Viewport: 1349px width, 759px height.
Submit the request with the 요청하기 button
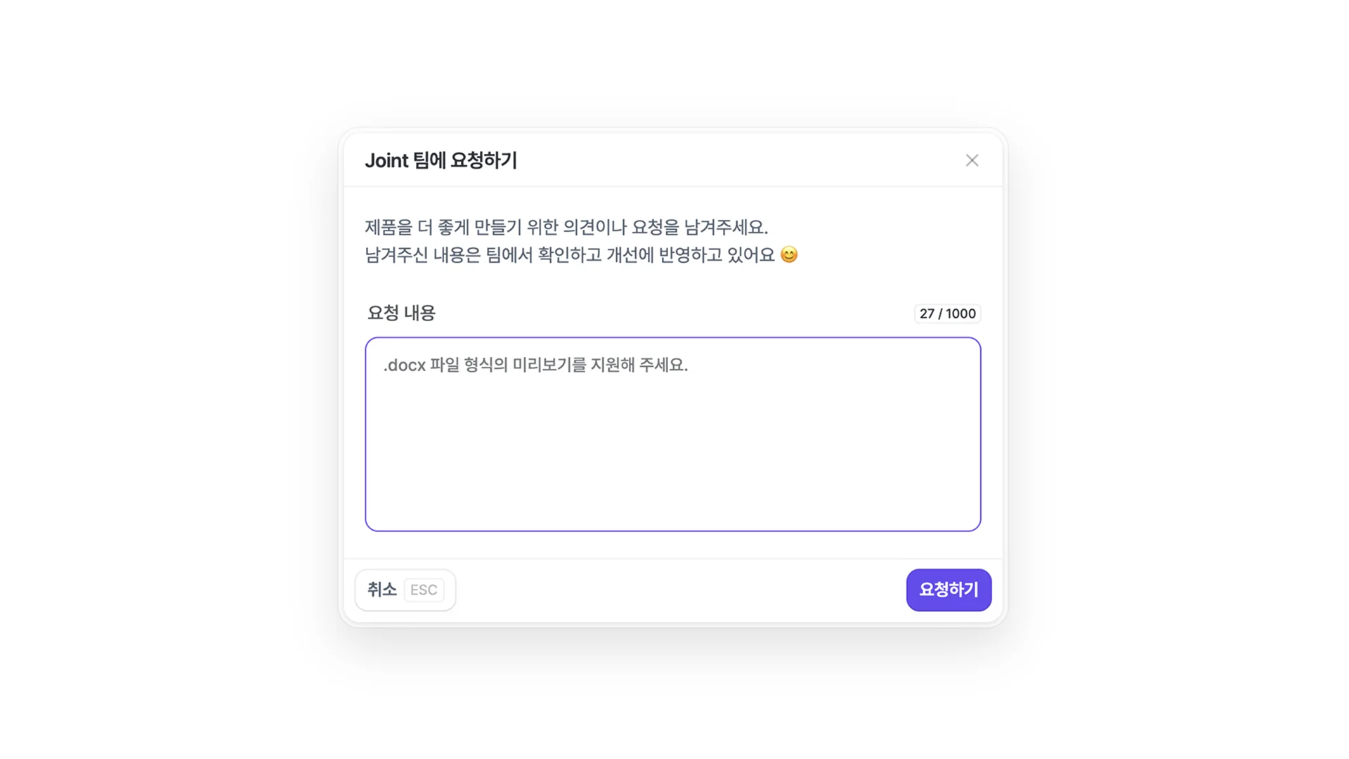[949, 590]
